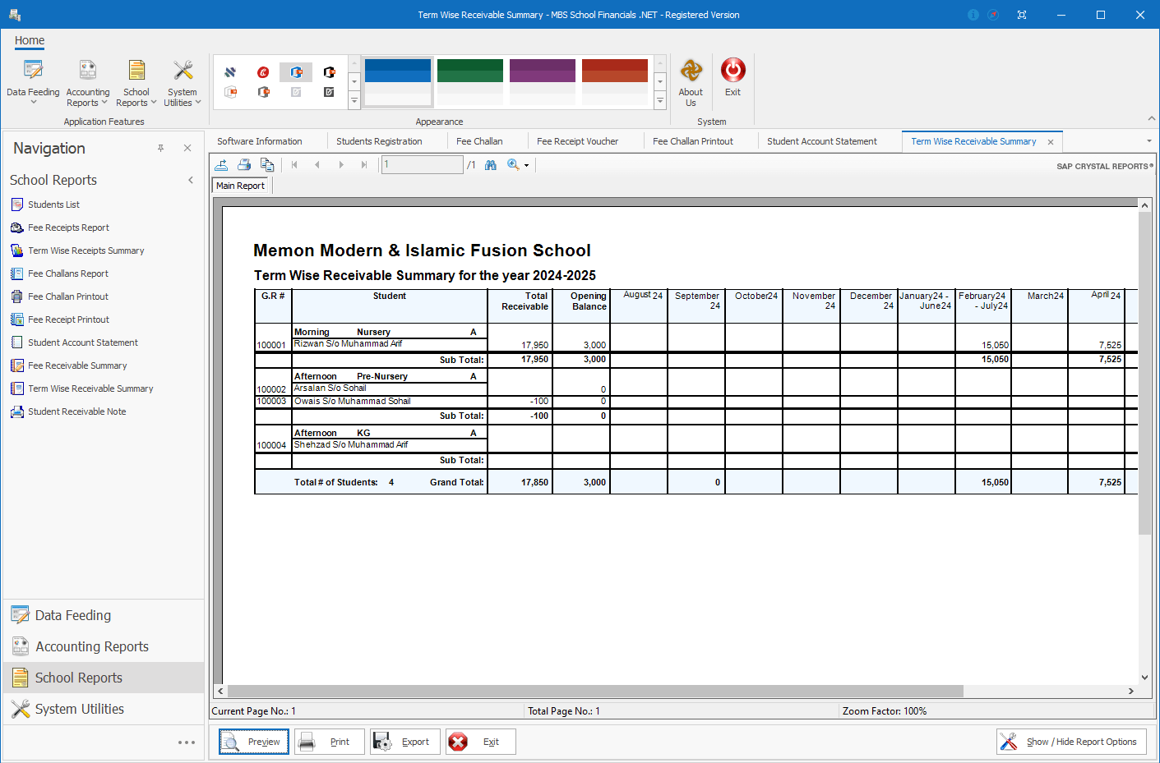Open Fee Challan Printout from navigation list
This screenshot has width=1160, height=763.
(x=68, y=296)
